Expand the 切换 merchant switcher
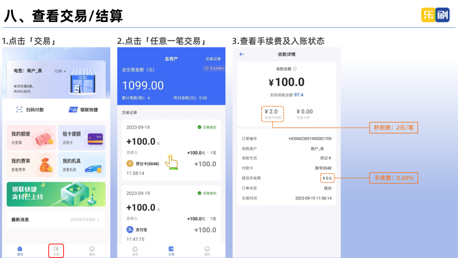458x258 pixels. pyautogui.click(x=60, y=71)
